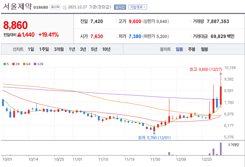Switch to 월봉 monthly candle chart
245x167 pixels.
point(204,49)
